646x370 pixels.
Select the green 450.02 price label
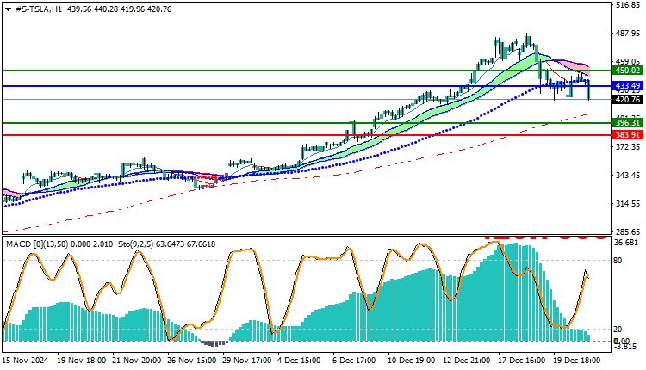click(628, 71)
